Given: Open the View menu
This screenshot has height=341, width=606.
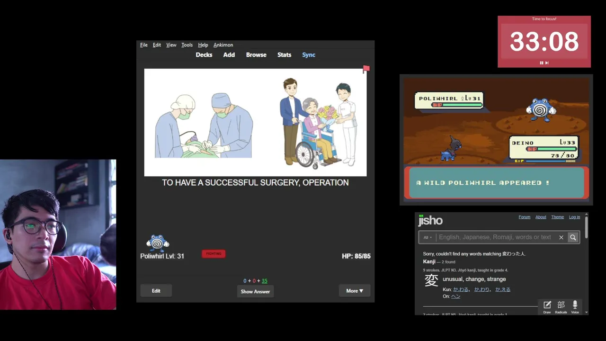Looking at the screenshot, I should (171, 45).
